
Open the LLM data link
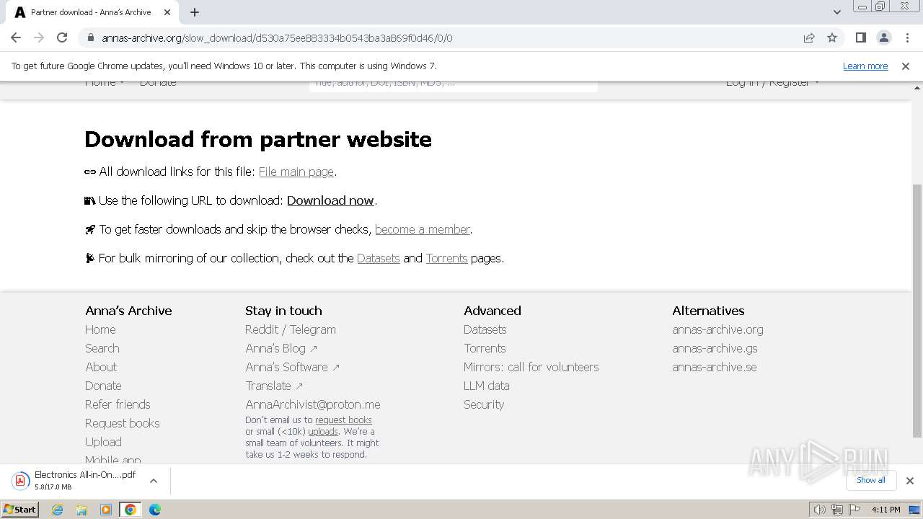point(487,386)
